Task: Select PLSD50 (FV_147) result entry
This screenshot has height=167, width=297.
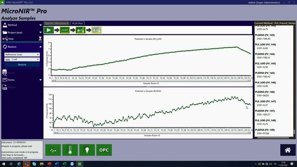Action: point(265,111)
